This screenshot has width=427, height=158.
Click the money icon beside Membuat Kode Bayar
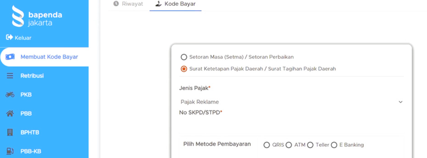coord(10,57)
